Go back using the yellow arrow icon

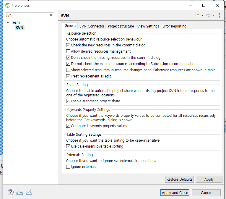[197, 15]
